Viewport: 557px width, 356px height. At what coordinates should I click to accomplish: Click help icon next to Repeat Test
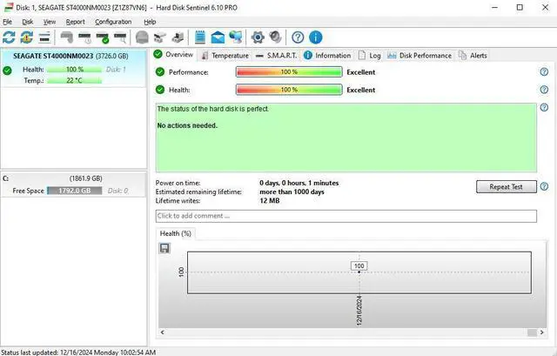(x=544, y=187)
